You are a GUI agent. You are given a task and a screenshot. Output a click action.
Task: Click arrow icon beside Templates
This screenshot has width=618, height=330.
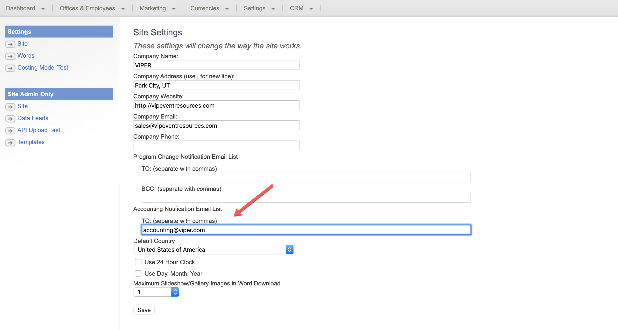10,142
